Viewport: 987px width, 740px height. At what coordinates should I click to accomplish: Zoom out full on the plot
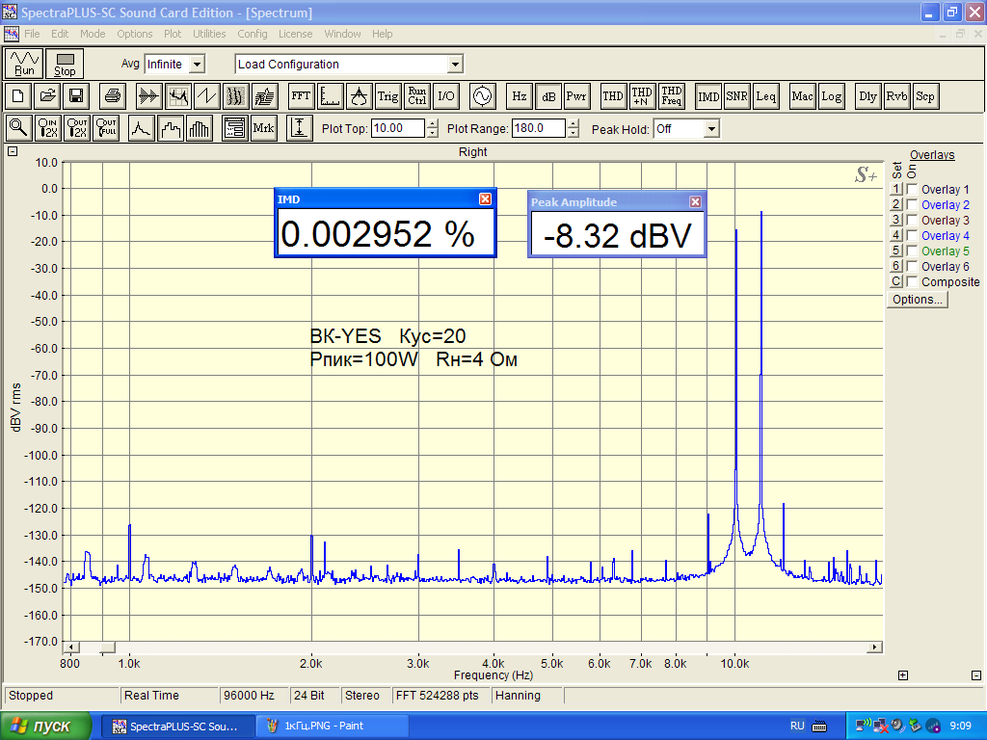[106, 128]
